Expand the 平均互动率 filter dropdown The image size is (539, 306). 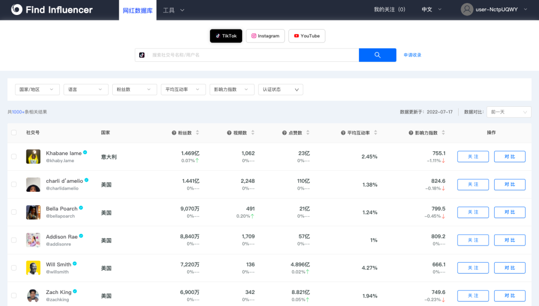[x=183, y=89]
